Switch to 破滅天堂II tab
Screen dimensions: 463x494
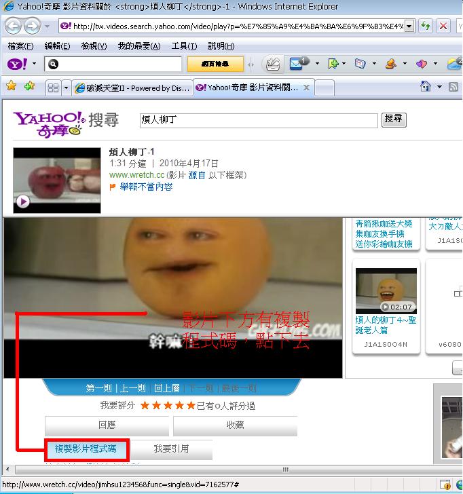(132, 88)
